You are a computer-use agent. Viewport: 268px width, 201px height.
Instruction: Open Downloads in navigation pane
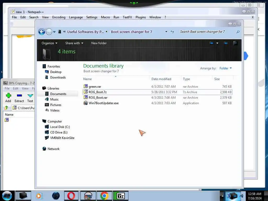pos(58,77)
